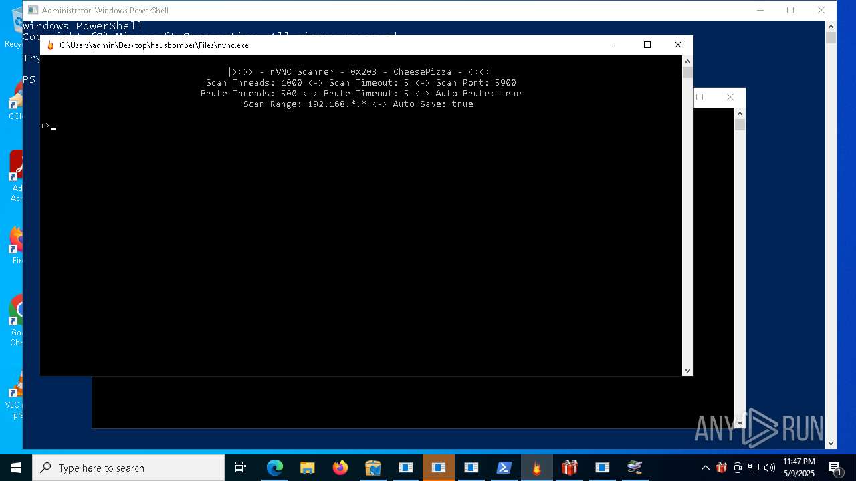Close the Administrator PowerShell window

(x=821, y=10)
